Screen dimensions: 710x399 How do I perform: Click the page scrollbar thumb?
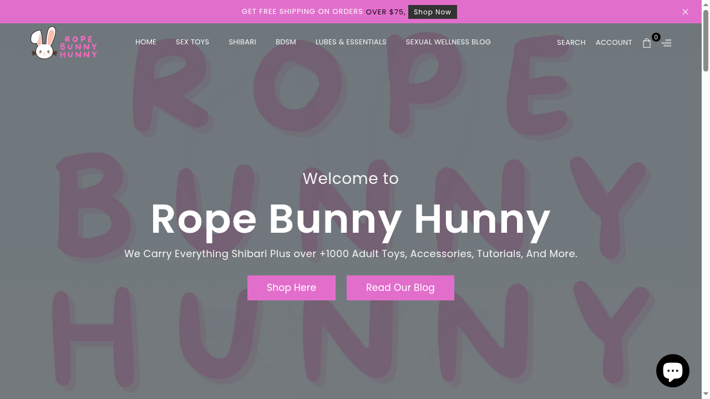(706, 39)
